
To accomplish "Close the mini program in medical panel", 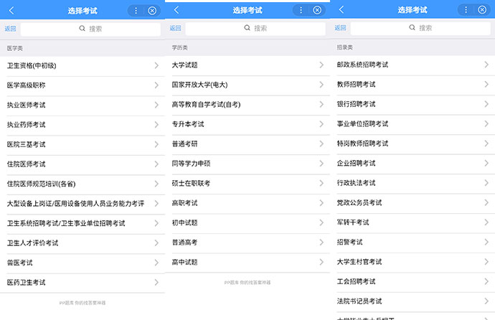I will coord(152,11).
